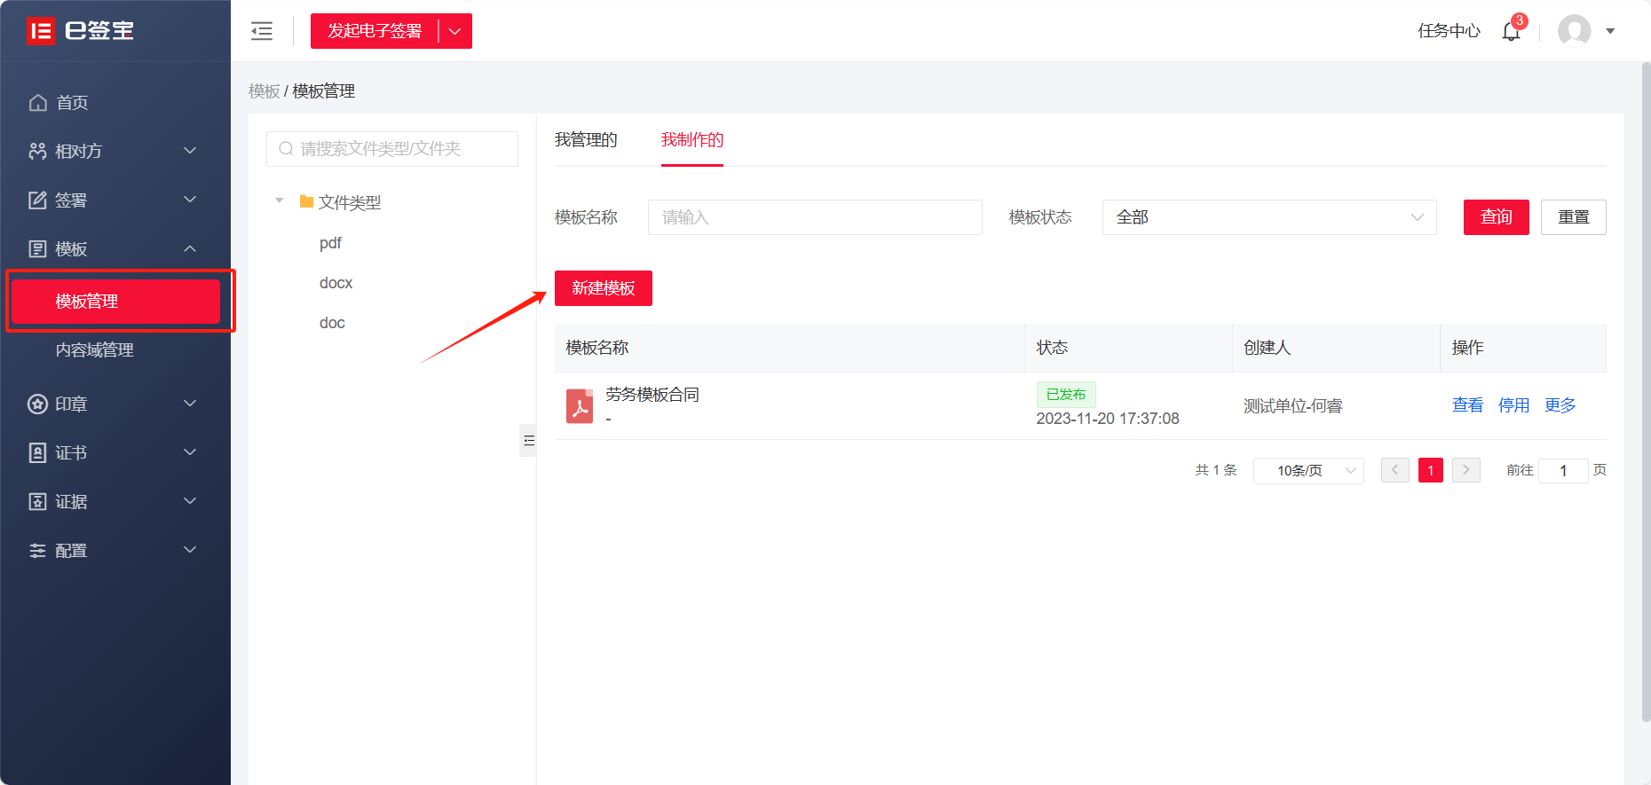Image resolution: width=1651 pixels, height=785 pixels.
Task: Collapse the file type panel handle
Action: point(528,441)
